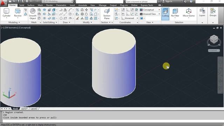Click the [SW Isometric] viewport view label
The width and height of the screenshot is (224, 126).
pyautogui.click(x=11, y=28)
